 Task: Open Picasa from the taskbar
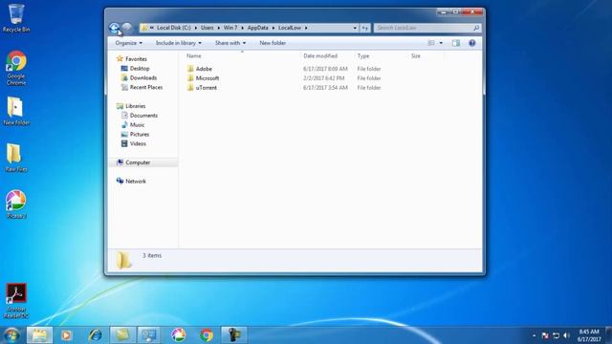[x=178, y=335]
